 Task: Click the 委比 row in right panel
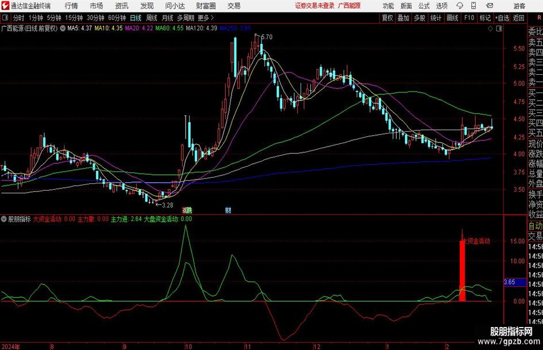pyautogui.click(x=535, y=32)
